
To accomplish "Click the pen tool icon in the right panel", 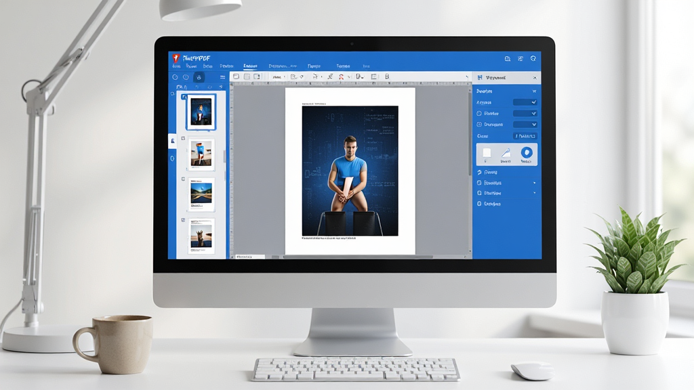I will (x=506, y=154).
